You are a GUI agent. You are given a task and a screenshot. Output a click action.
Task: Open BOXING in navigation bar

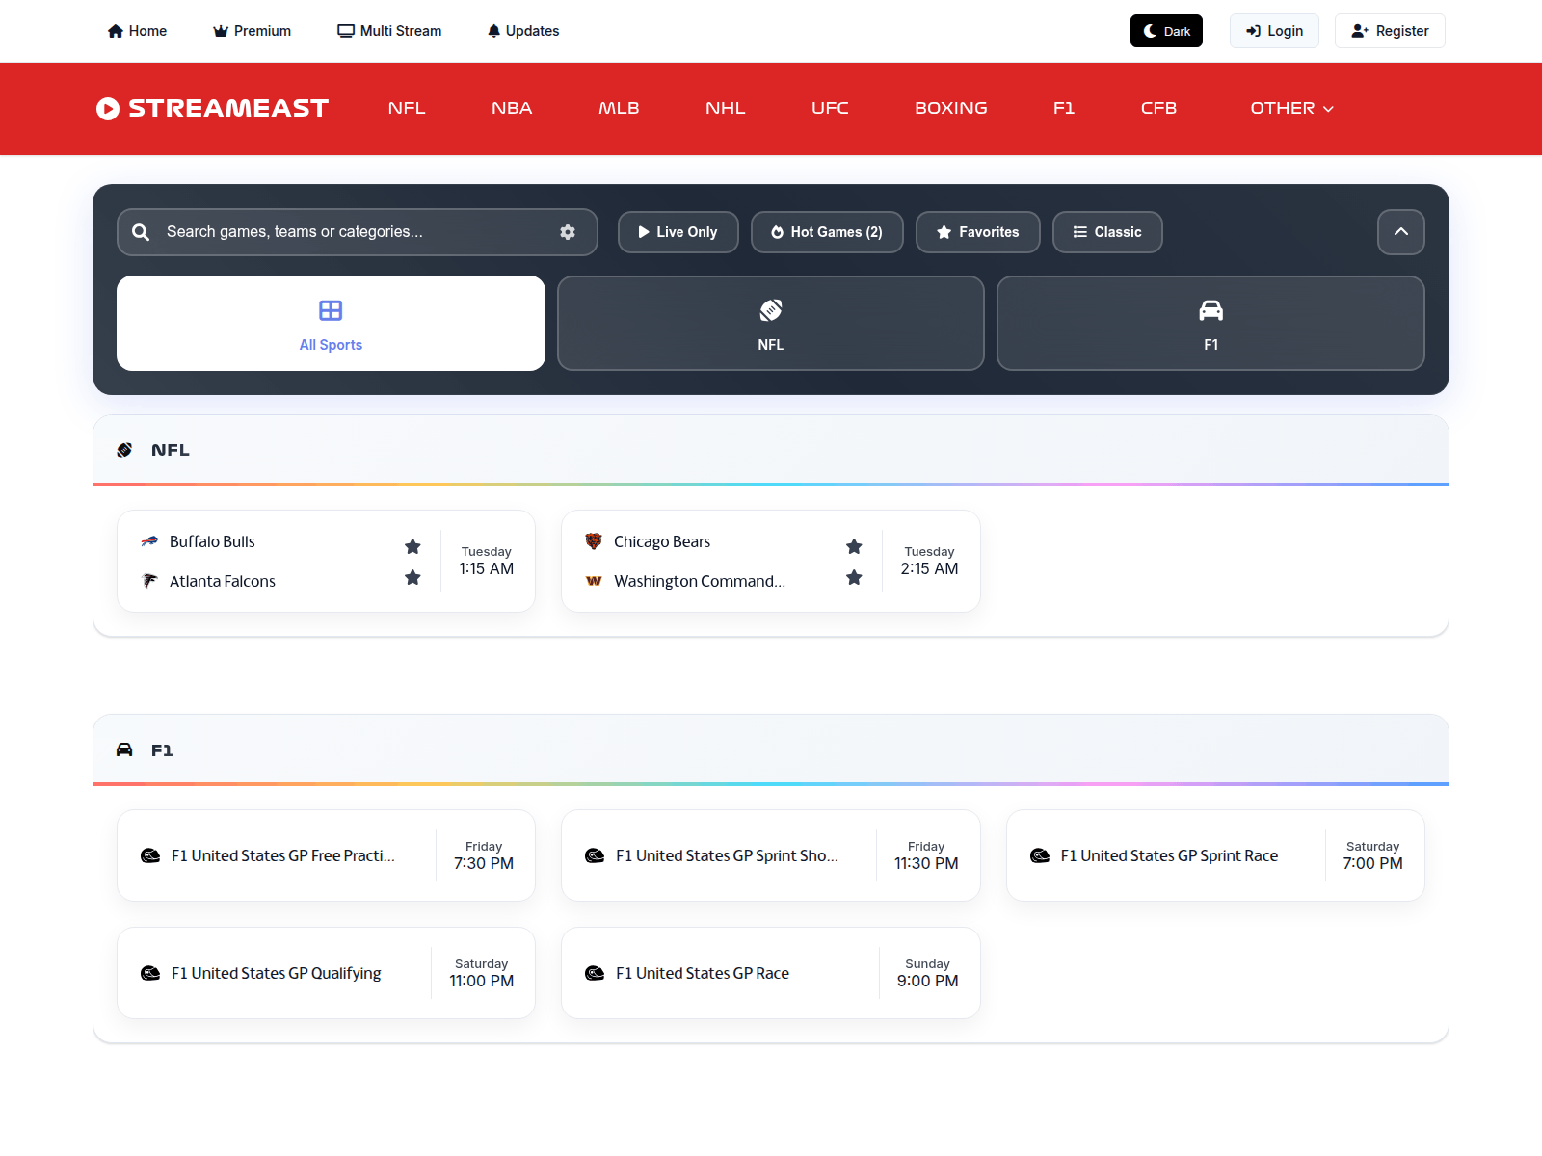point(951,108)
